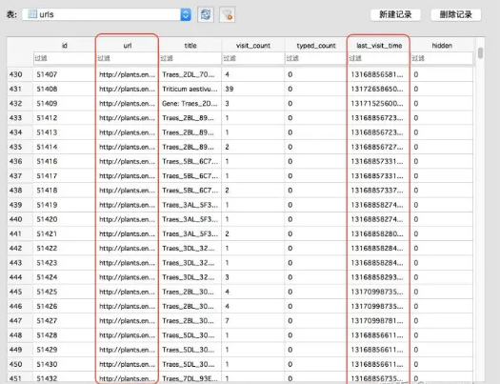Click id cell 51407
This screenshot has width=500, height=384.
tap(64, 74)
